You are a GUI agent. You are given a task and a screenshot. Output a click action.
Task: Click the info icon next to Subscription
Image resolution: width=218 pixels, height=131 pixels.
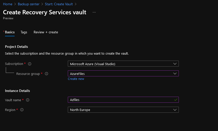(30, 64)
